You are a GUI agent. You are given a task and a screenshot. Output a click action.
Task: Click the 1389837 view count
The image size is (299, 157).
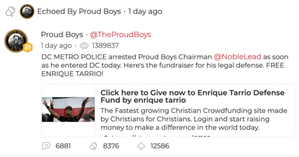point(105,46)
